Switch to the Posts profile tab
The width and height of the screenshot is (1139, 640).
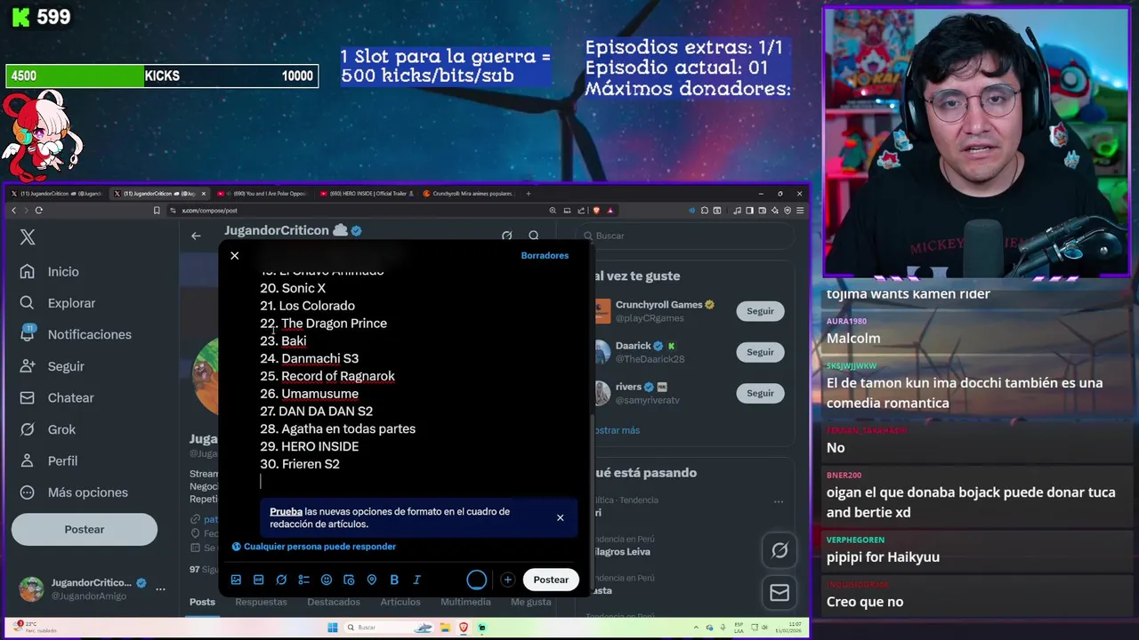tap(202, 602)
